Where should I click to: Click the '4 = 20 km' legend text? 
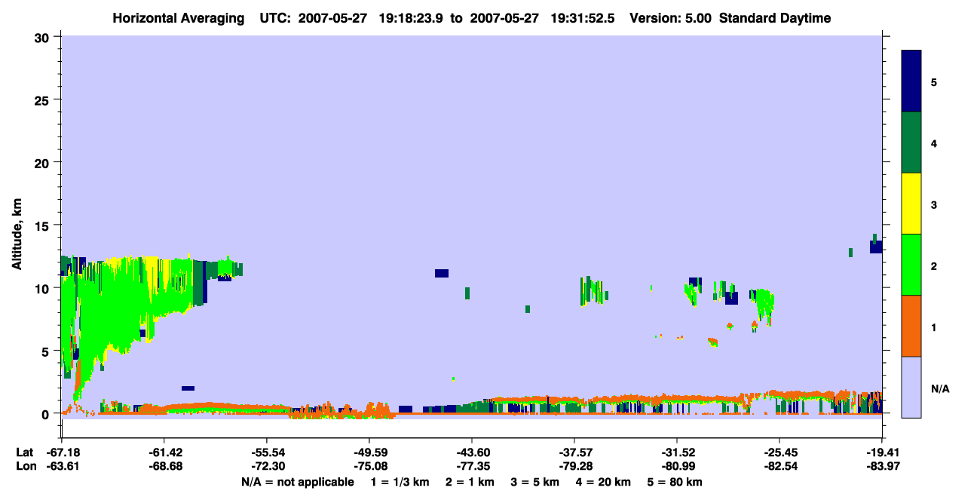tap(605, 482)
